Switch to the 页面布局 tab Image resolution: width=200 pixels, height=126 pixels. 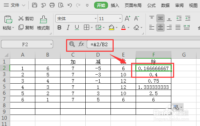tap(133, 5)
